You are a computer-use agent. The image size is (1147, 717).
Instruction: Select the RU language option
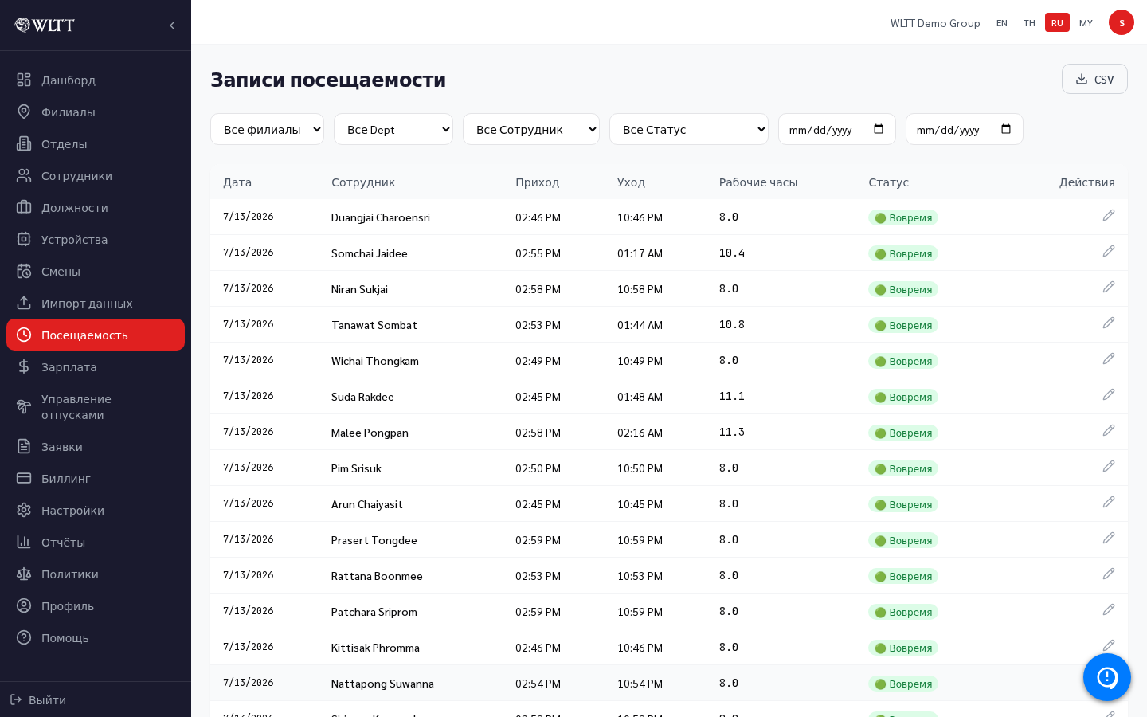click(1057, 23)
